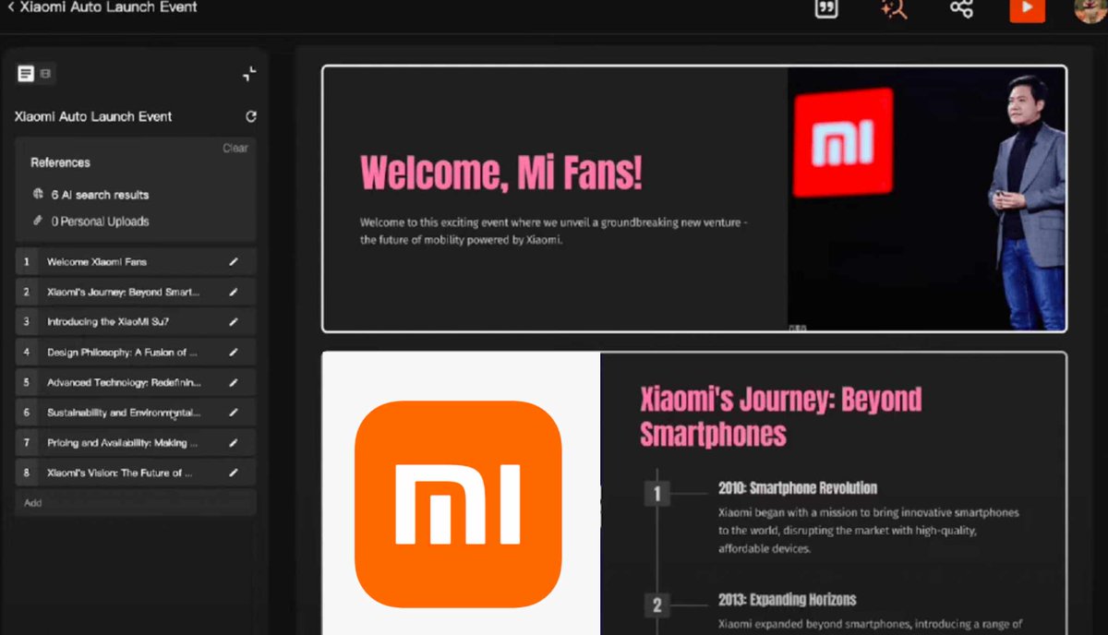Select the orange Mi logo image on second slide
This screenshot has width=1108, height=635.
(459, 504)
